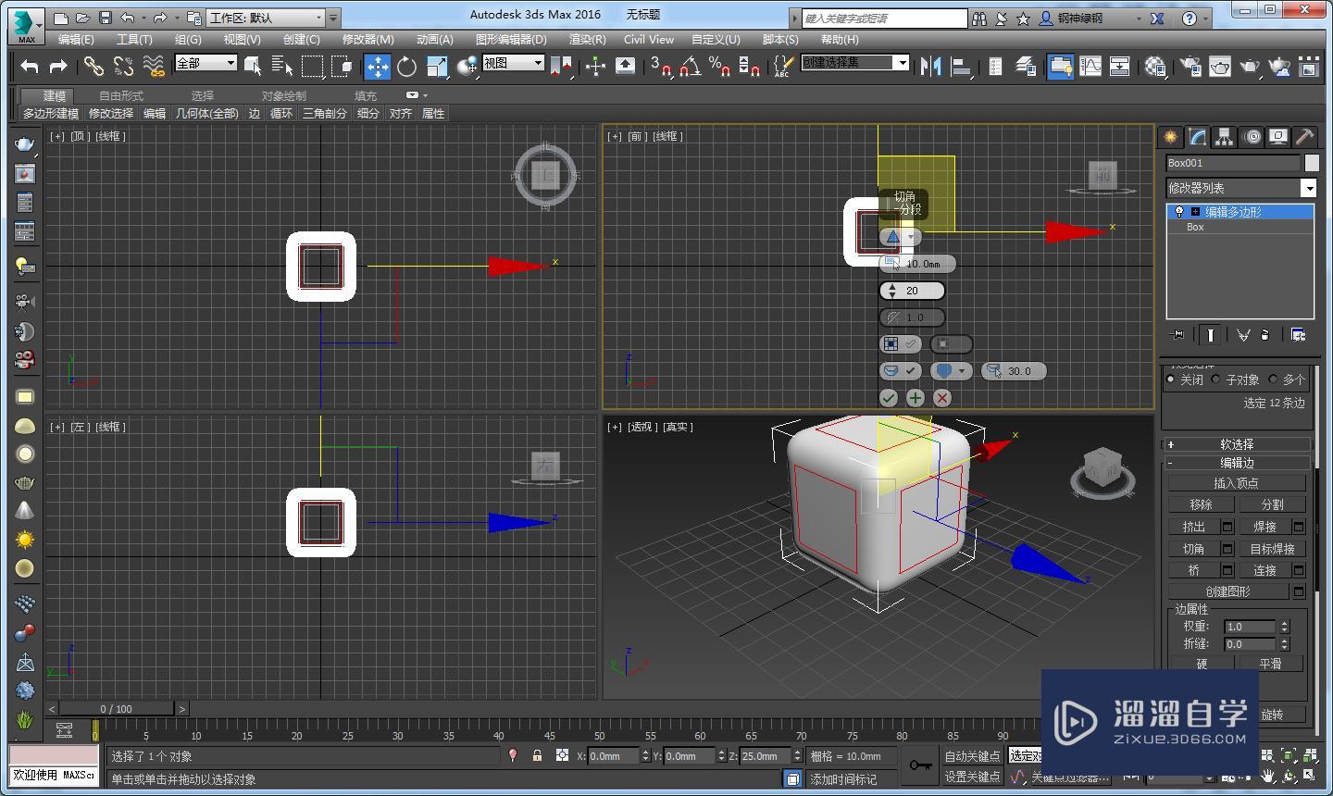This screenshot has height=796, width=1333.
Task: Enable 自动关键点 animation mode
Action: (972, 755)
